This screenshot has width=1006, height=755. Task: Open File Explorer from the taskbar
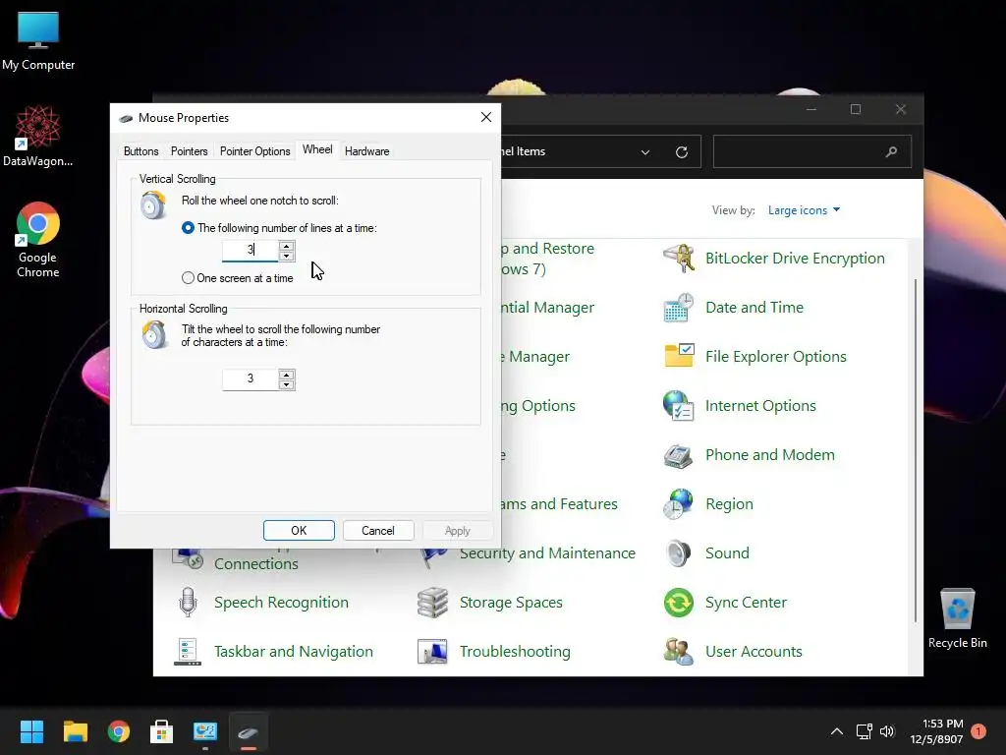75,731
